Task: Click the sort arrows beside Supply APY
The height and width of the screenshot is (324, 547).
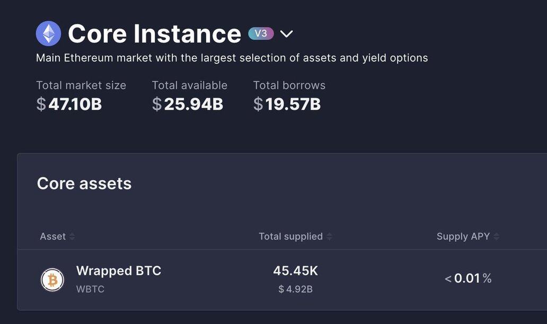Action: (x=496, y=237)
